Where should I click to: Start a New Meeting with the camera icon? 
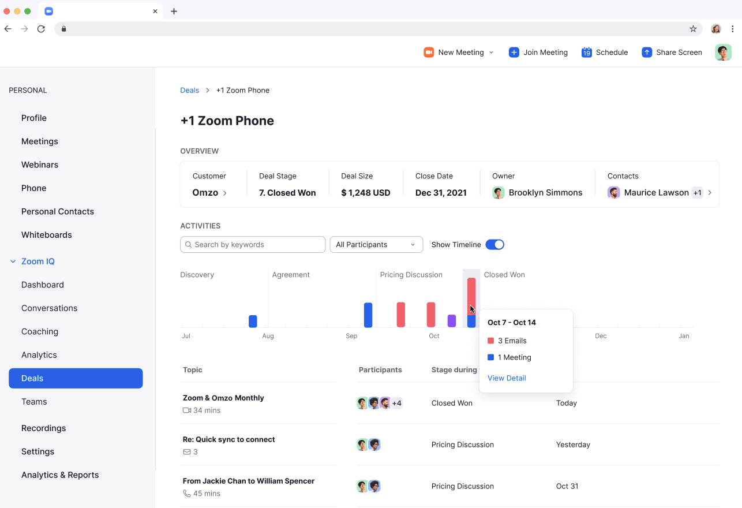pyautogui.click(x=428, y=52)
